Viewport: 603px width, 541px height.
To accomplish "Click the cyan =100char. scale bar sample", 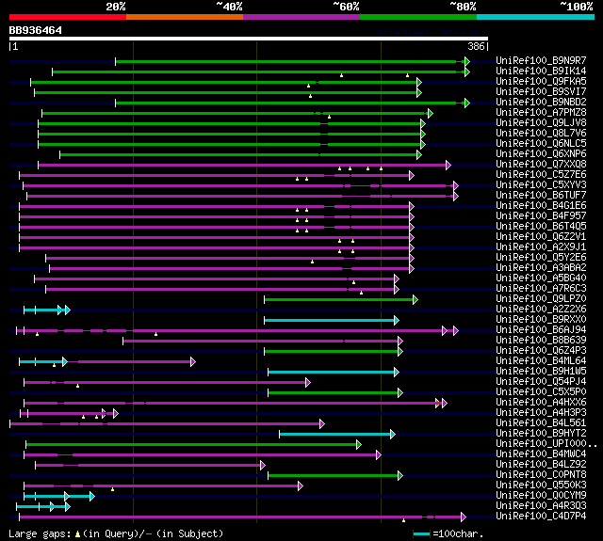I will point(421,533).
